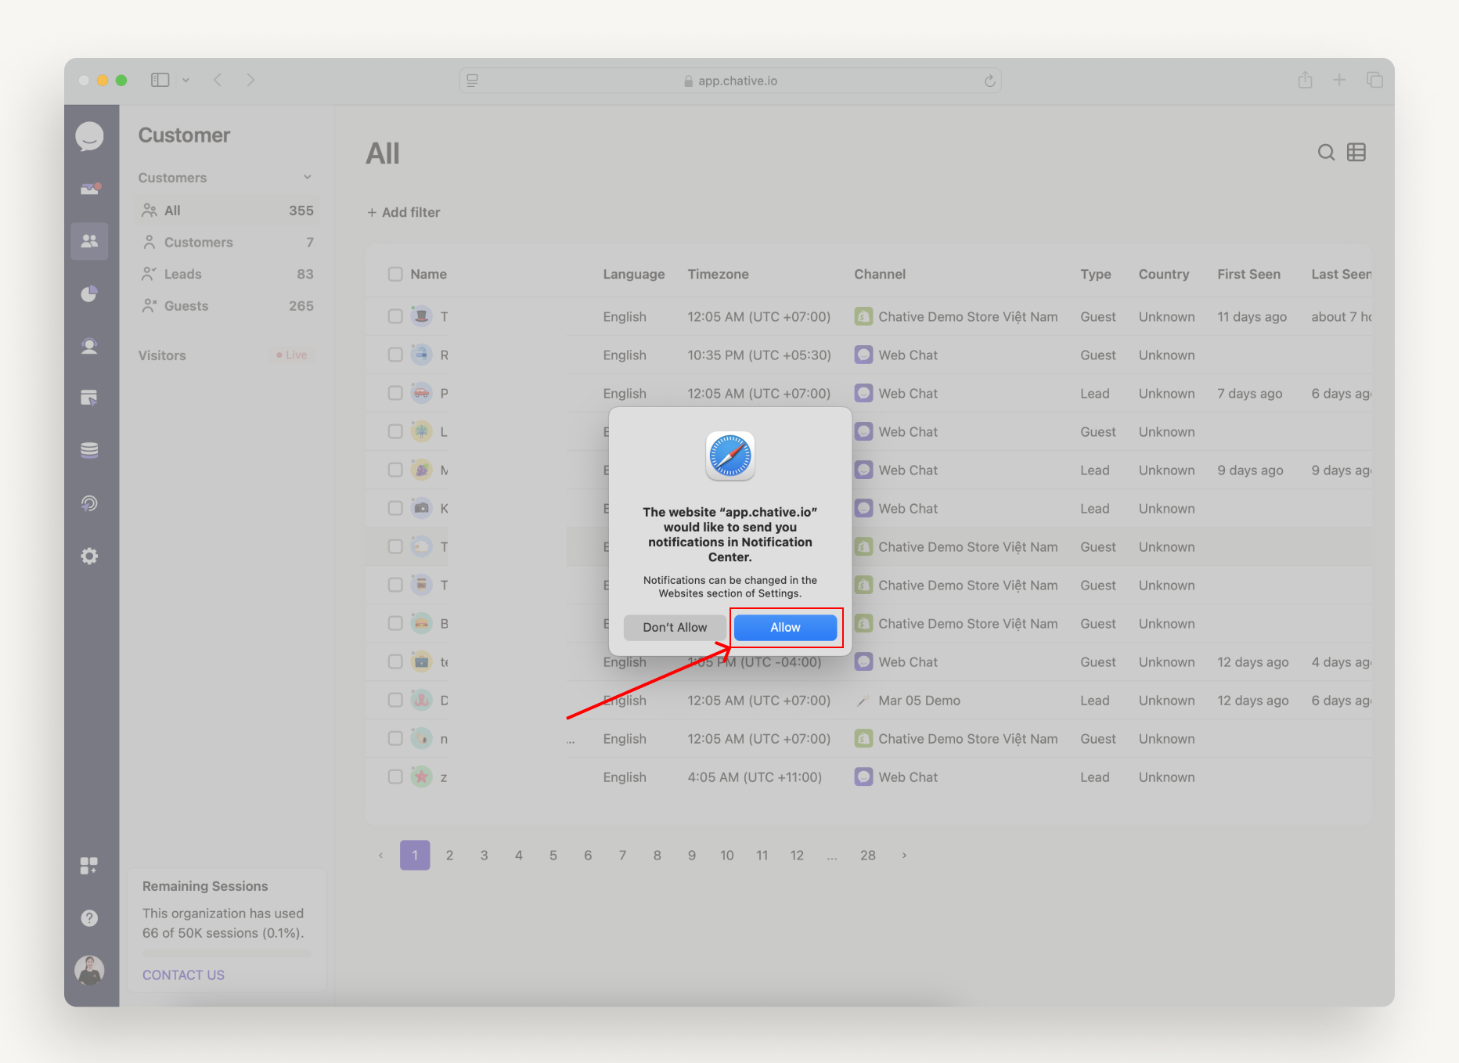The height and width of the screenshot is (1063, 1459).
Task: Open the Safari tab overview dropdown arrow
Action: [186, 79]
